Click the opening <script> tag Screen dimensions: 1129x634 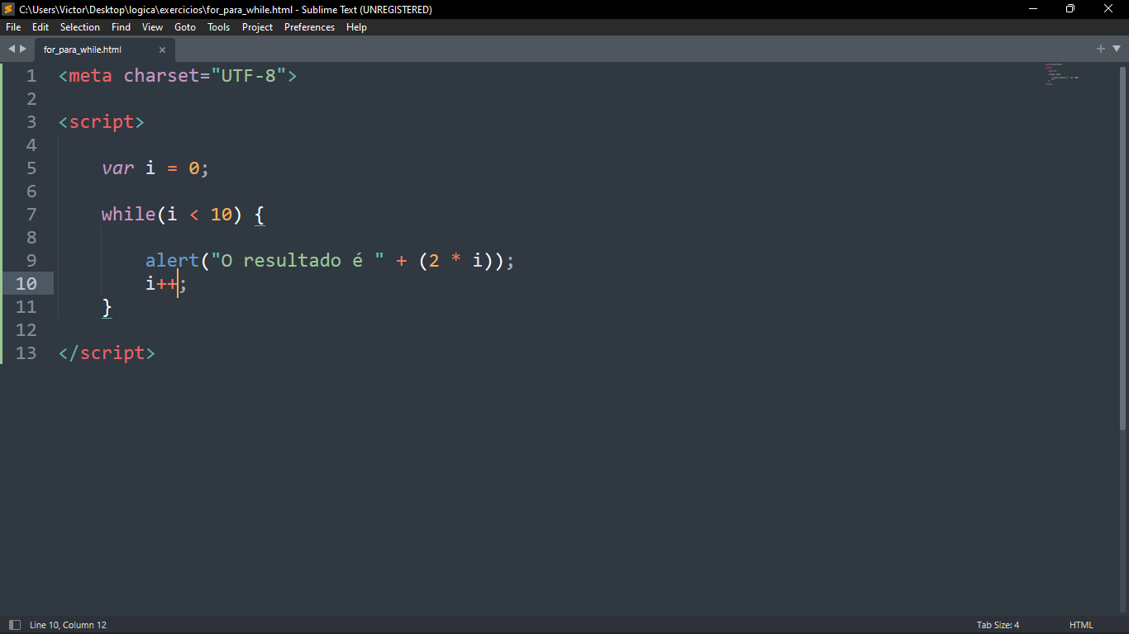click(x=102, y=122)
